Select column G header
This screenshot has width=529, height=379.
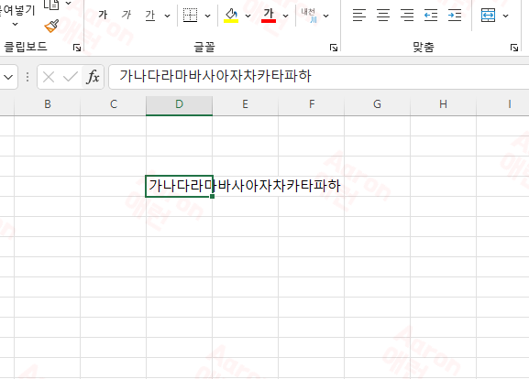[377, 104]
